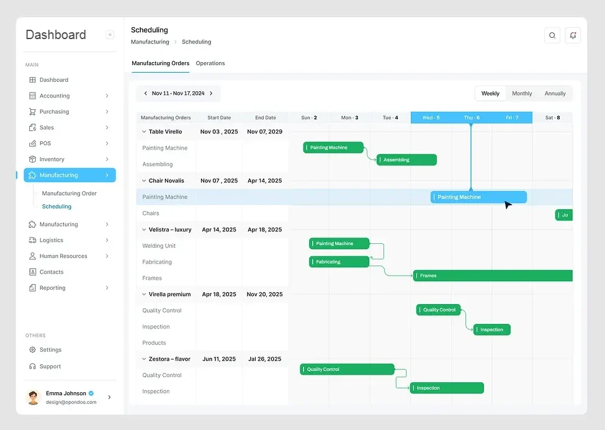Click the Purchasing cart icon
The width and height of the screenshot is (605, 430).
(33, 112)
